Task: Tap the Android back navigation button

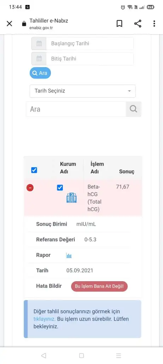Action: (x=43, y=355)
